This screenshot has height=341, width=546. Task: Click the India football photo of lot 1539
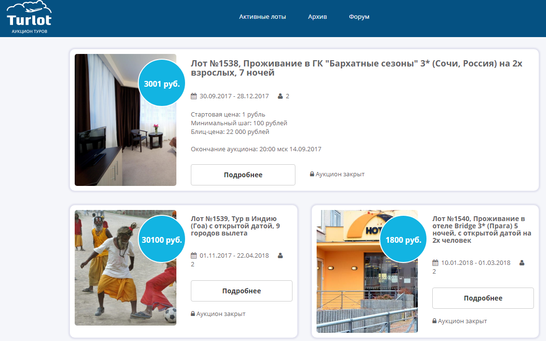(125, 268)
